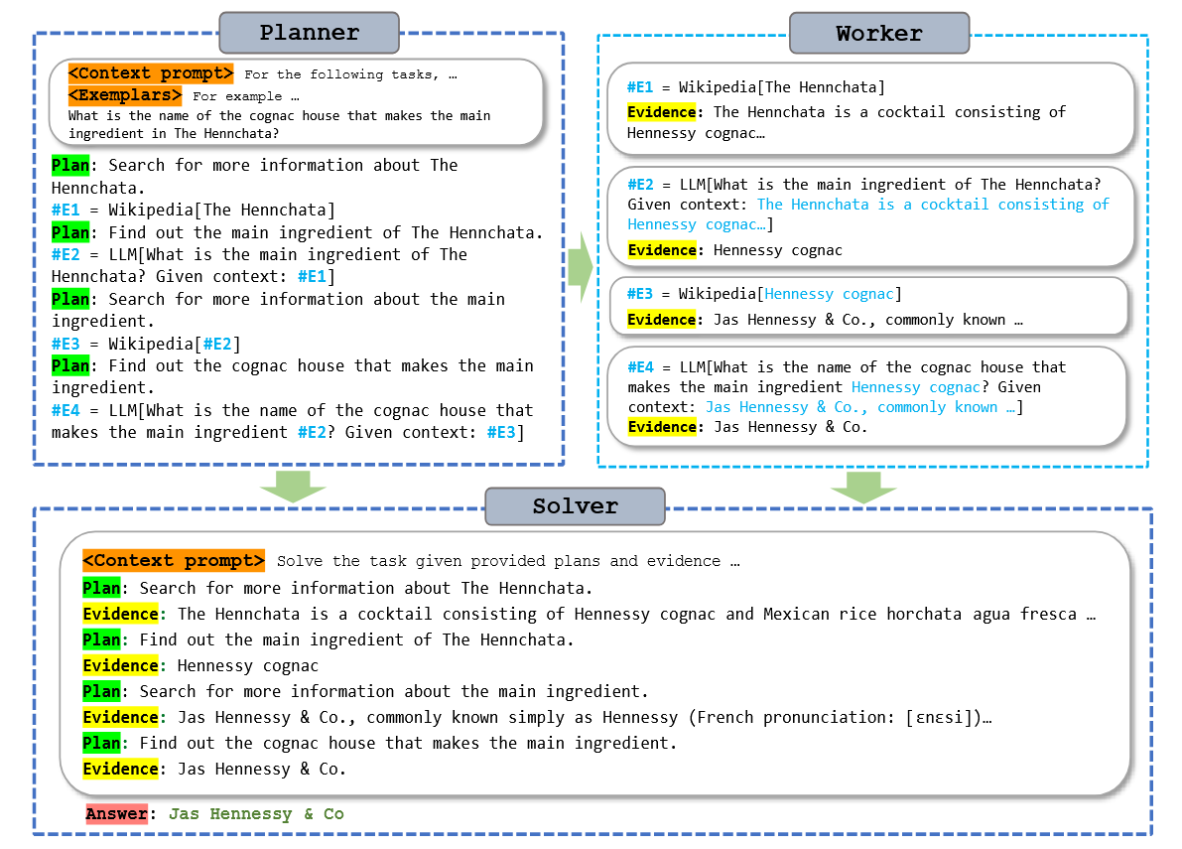This screenshot has width=1182, height=849.
Task: Click the Solver header box
Action: tap(576, 506)
